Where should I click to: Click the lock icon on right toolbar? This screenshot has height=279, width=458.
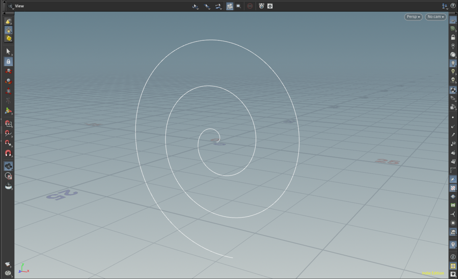click(453, 37)
